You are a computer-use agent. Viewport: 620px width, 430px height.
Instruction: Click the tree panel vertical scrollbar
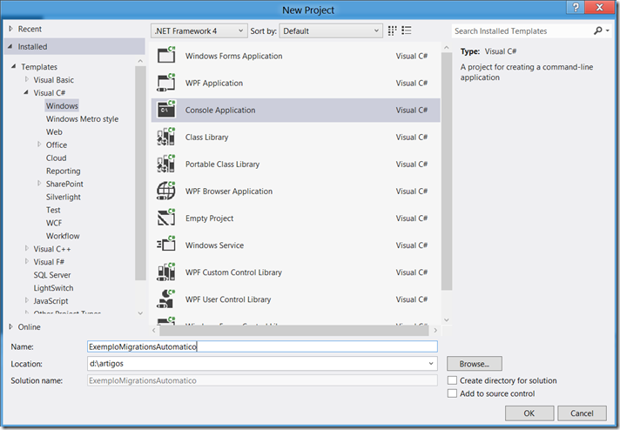[140, 173]
